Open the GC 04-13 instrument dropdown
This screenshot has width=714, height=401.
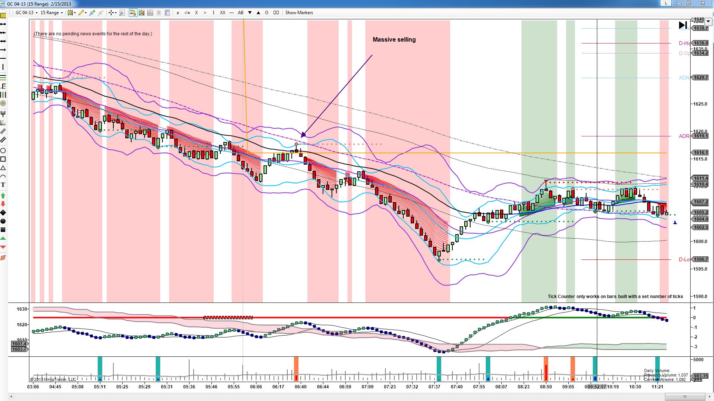pos(26,13)
